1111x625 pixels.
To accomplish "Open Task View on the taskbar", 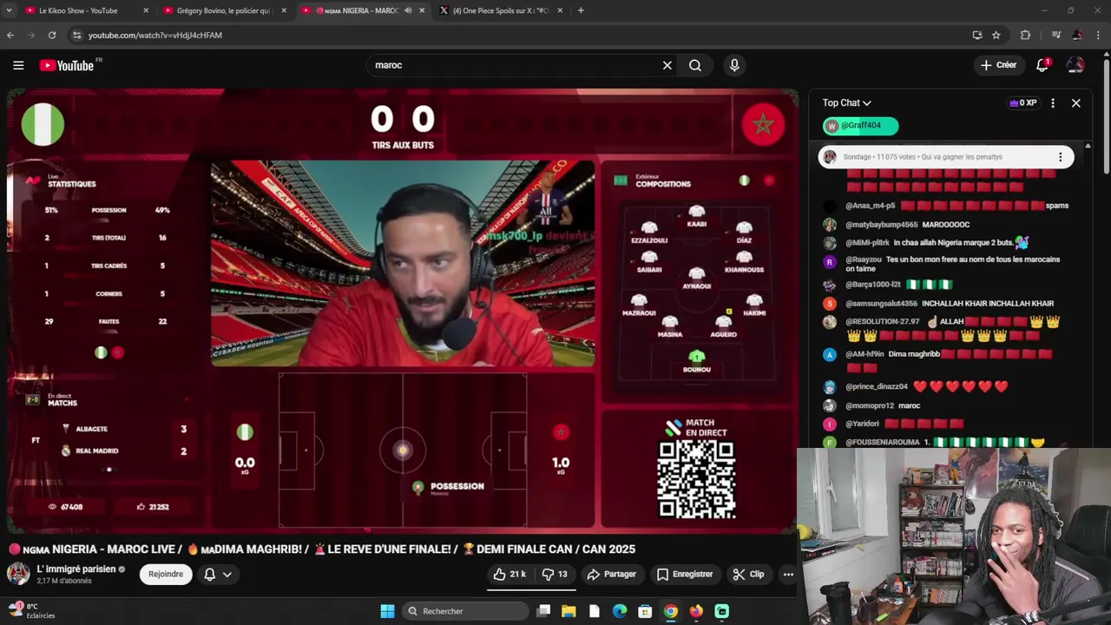I will pos(543,611).
